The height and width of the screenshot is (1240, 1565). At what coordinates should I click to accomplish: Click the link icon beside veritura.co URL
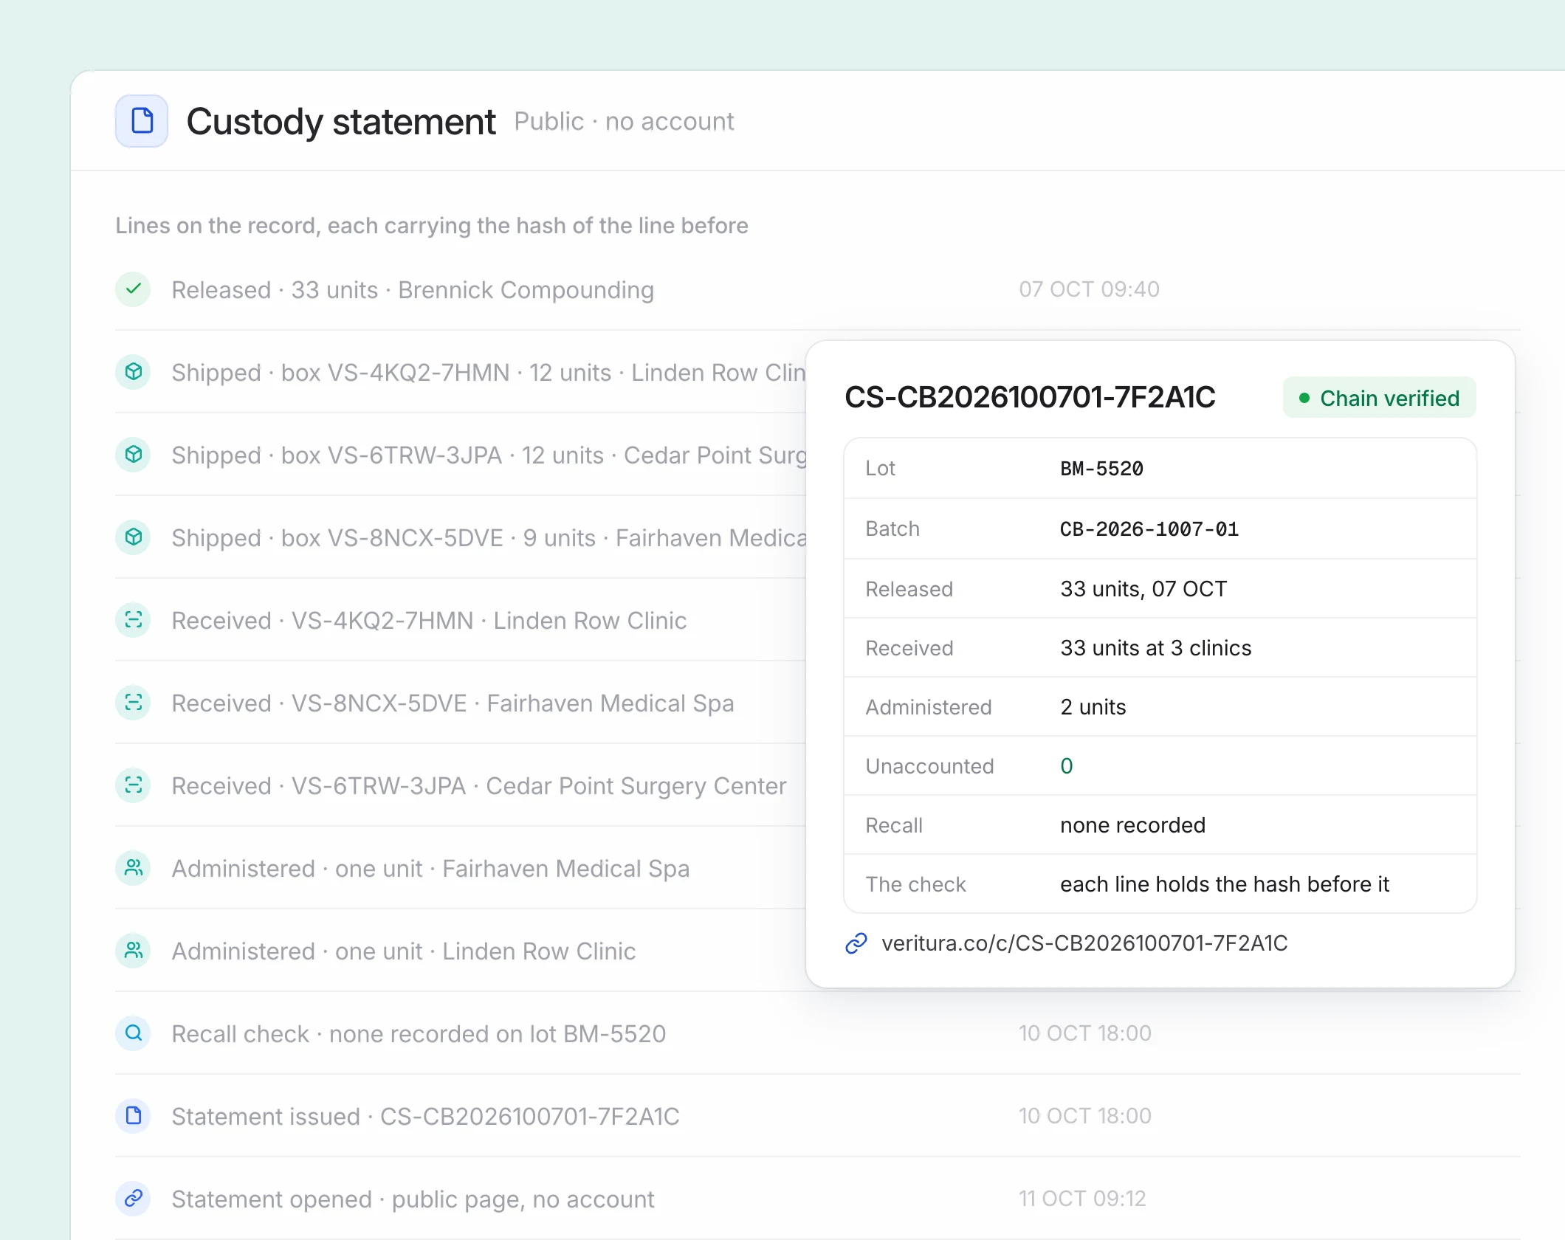click(856, 943)
